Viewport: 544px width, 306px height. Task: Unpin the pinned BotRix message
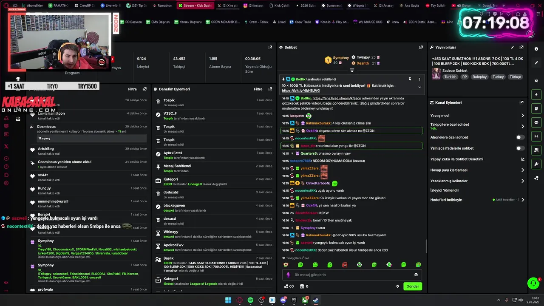click(x=410, y=79)
